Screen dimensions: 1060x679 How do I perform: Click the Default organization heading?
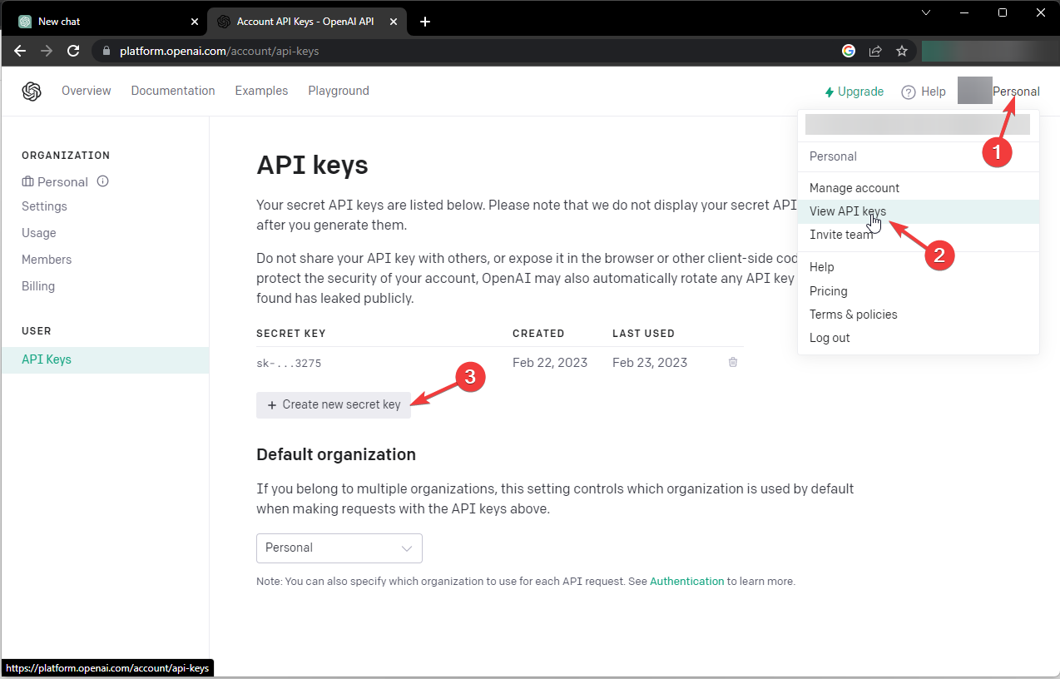click(336, 454)
